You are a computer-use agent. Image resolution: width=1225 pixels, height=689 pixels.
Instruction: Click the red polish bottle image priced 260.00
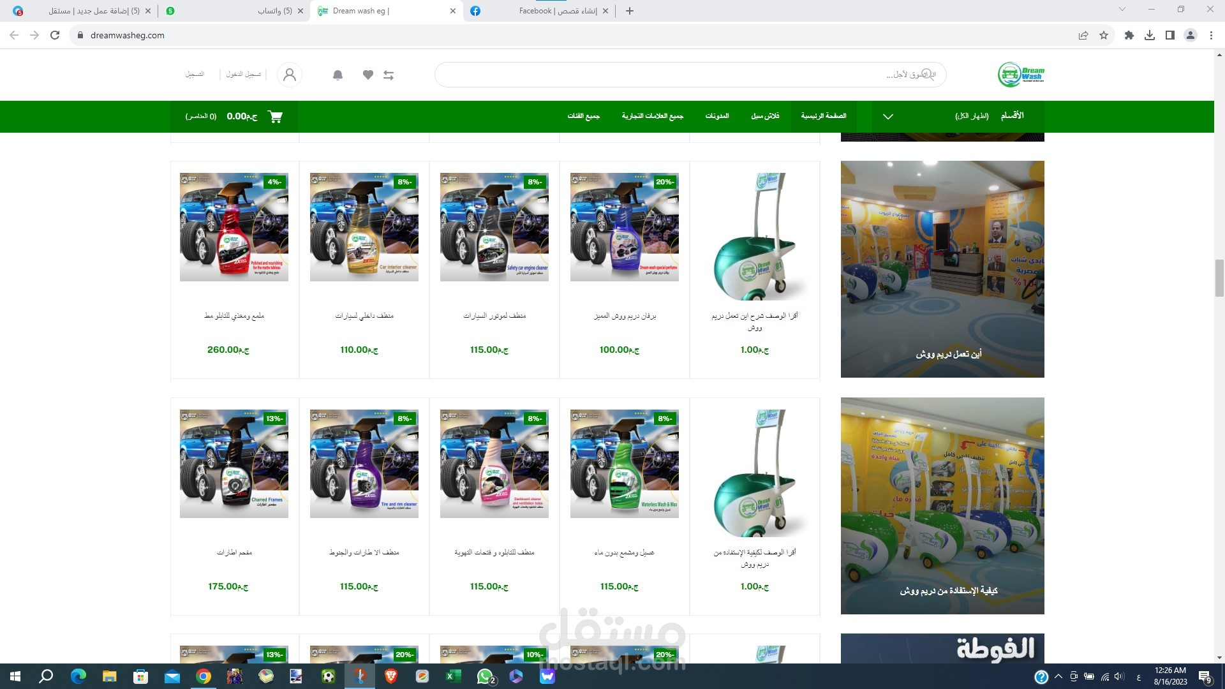pyautogui.click(x=234, y=227)
